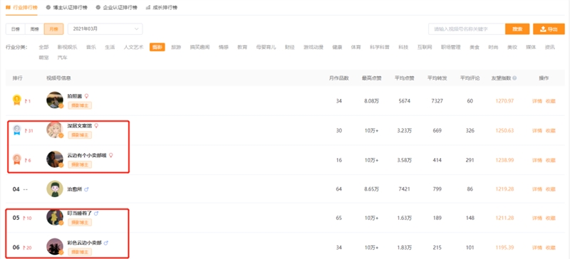
Task: Filter by 互联网 category
Action: tap(425, 47)
